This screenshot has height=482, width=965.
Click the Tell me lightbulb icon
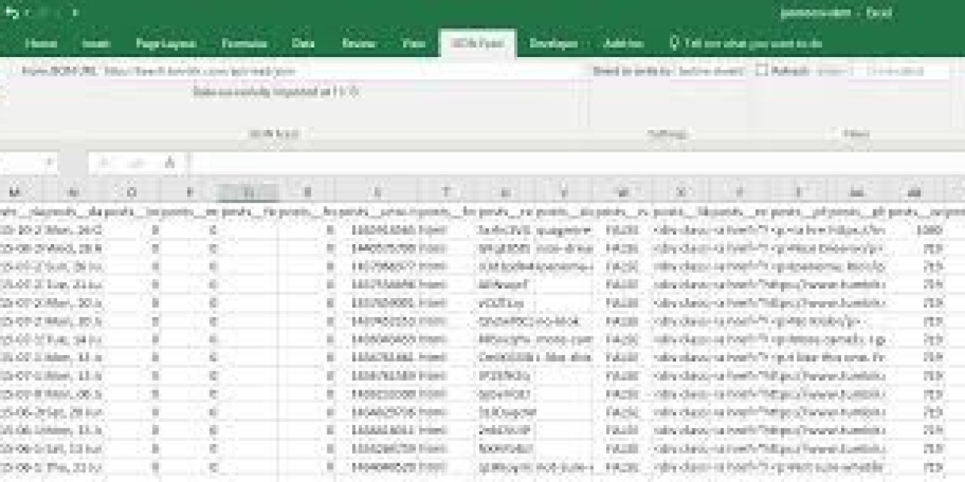(674, 43)
